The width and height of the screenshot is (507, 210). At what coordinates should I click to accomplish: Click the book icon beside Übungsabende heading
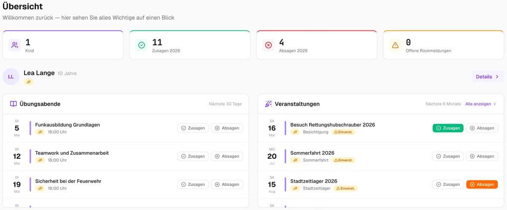pos(14,104)
